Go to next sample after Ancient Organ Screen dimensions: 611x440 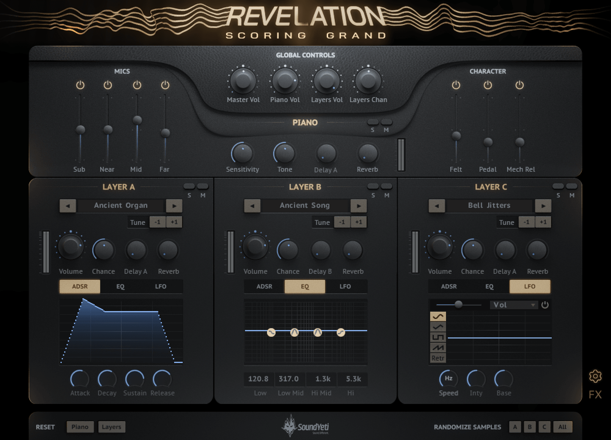tap(174, 206)
